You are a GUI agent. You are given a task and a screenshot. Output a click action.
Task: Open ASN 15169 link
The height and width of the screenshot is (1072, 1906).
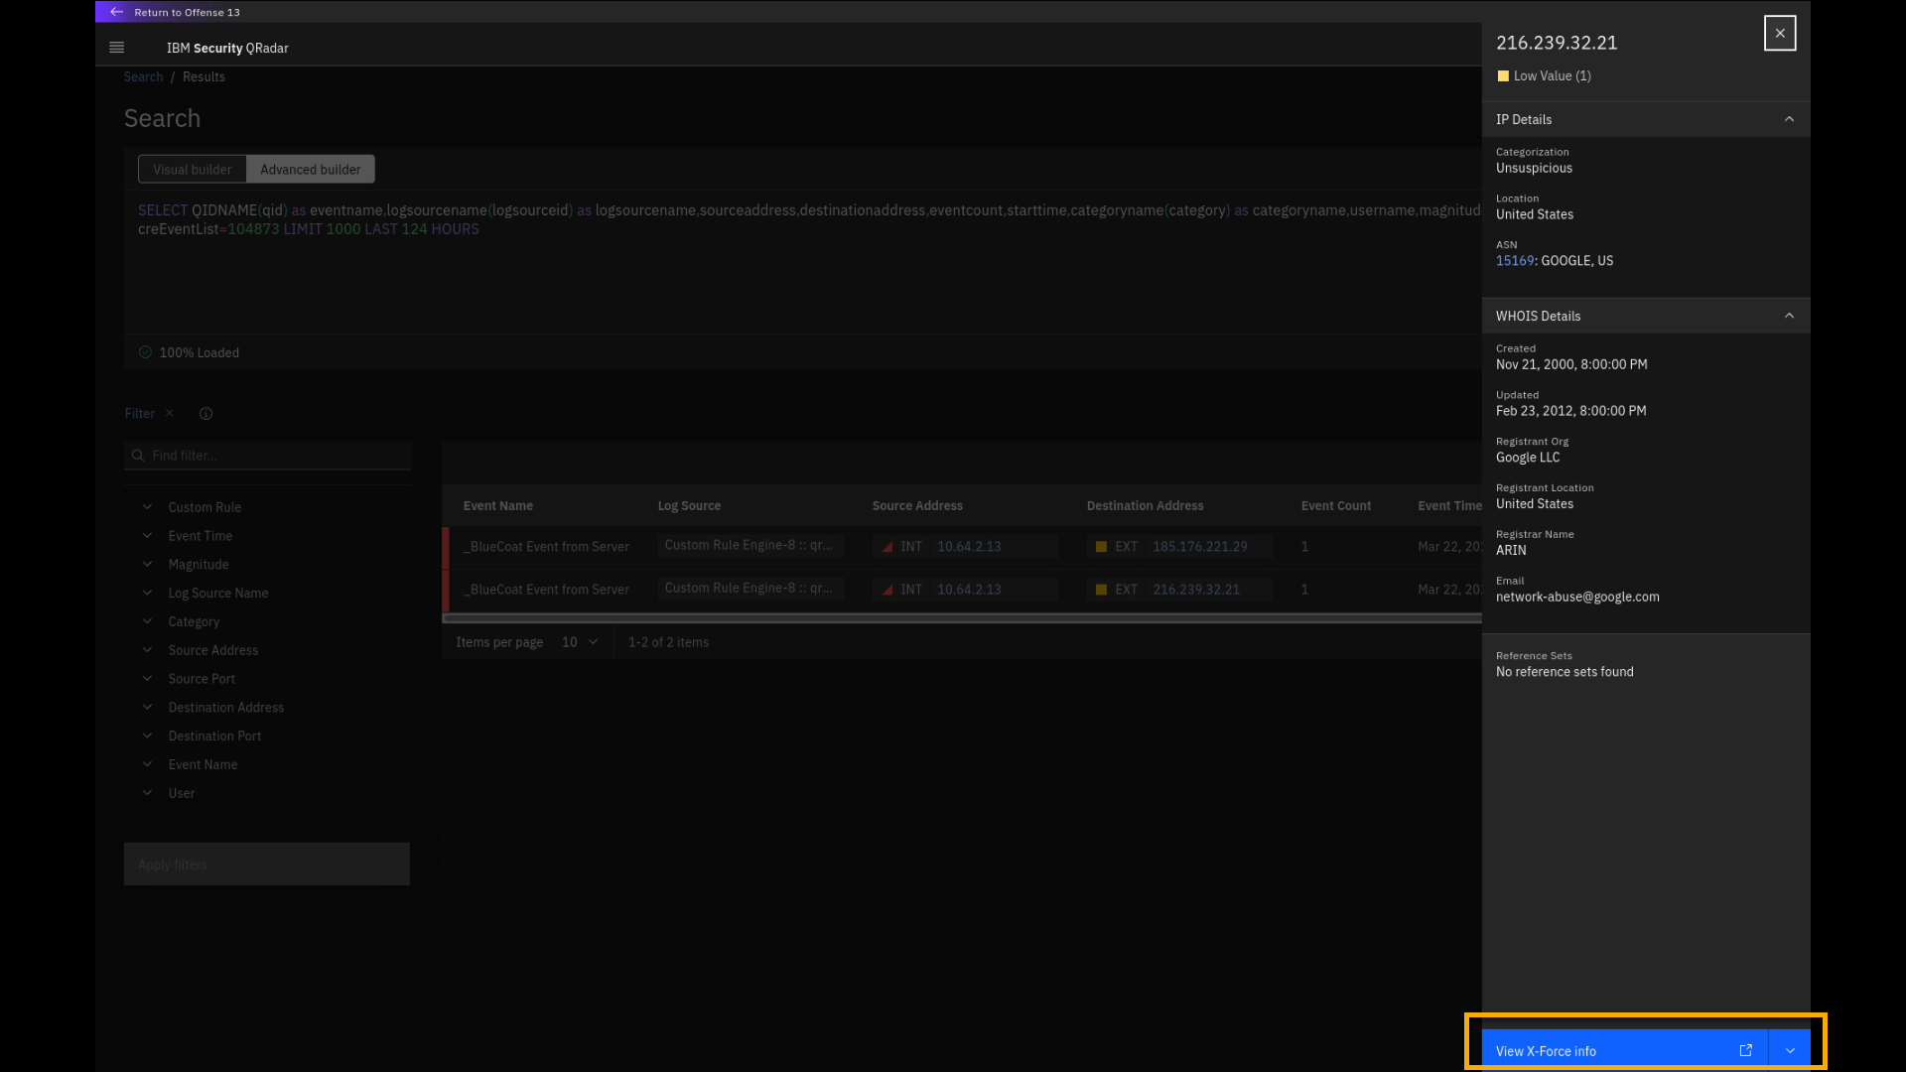(1514, 261)
